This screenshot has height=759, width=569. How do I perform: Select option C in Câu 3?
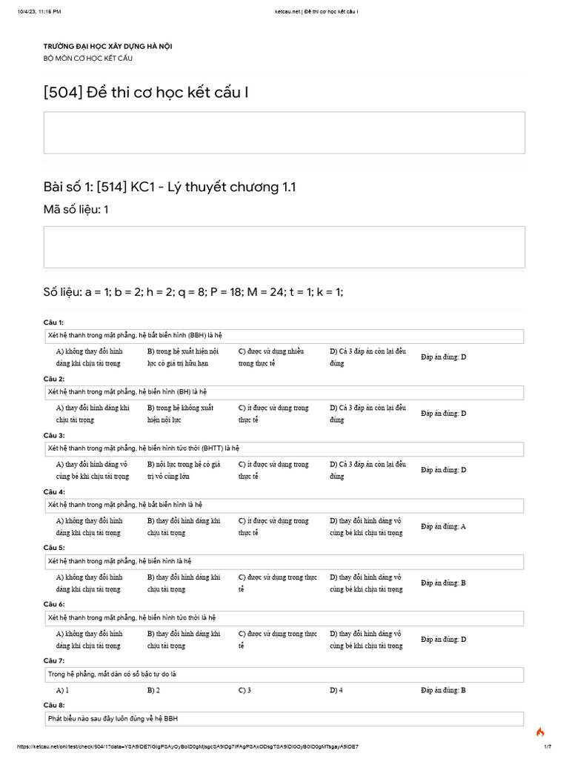click(273, 470)
